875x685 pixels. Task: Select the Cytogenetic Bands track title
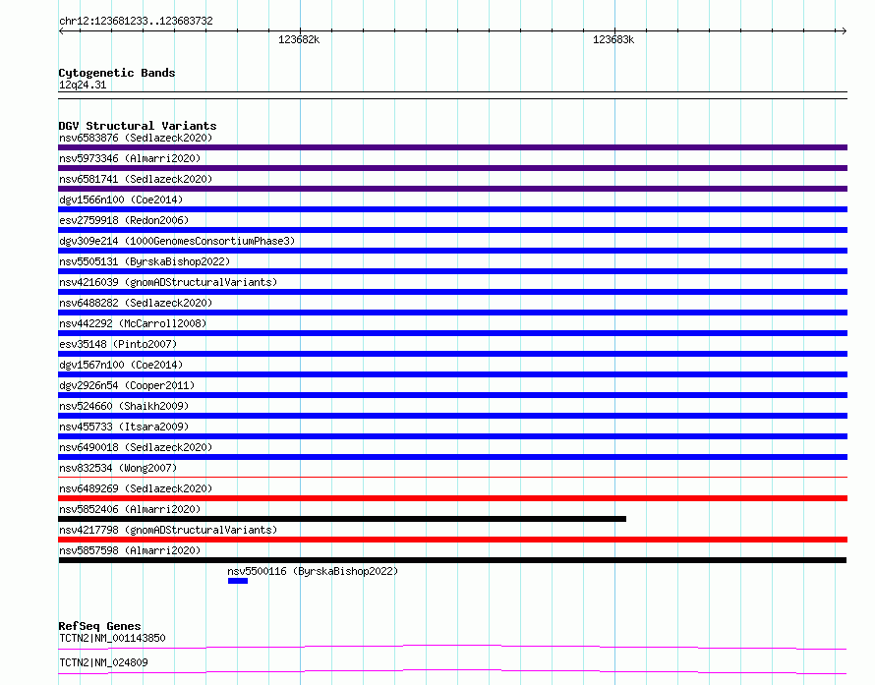click(x=117, y=73)
